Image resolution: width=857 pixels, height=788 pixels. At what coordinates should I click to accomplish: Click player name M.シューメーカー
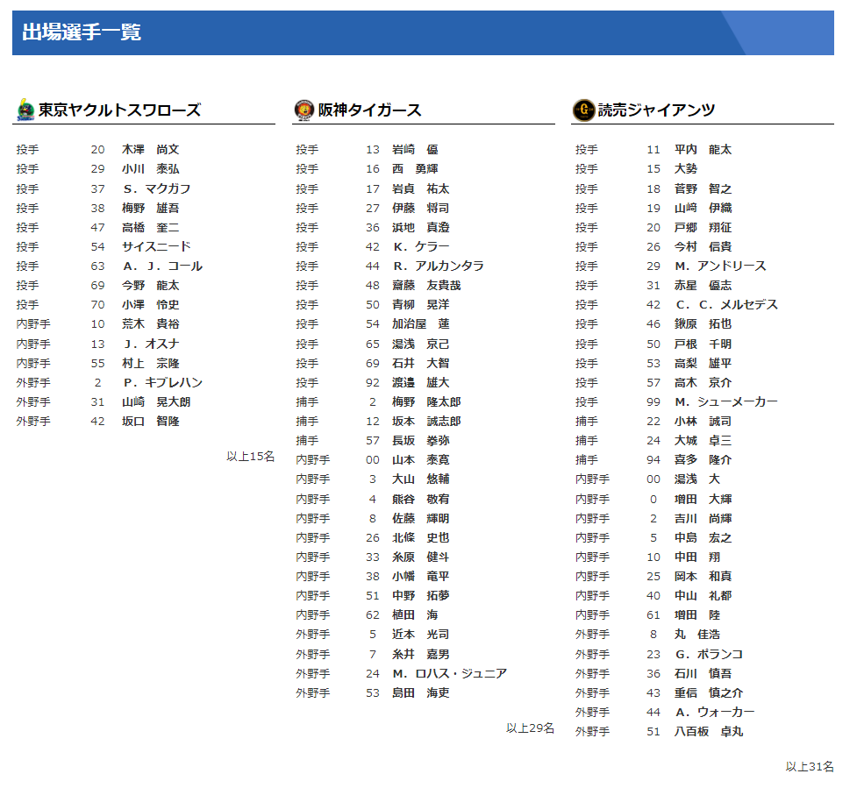[727, 402]
